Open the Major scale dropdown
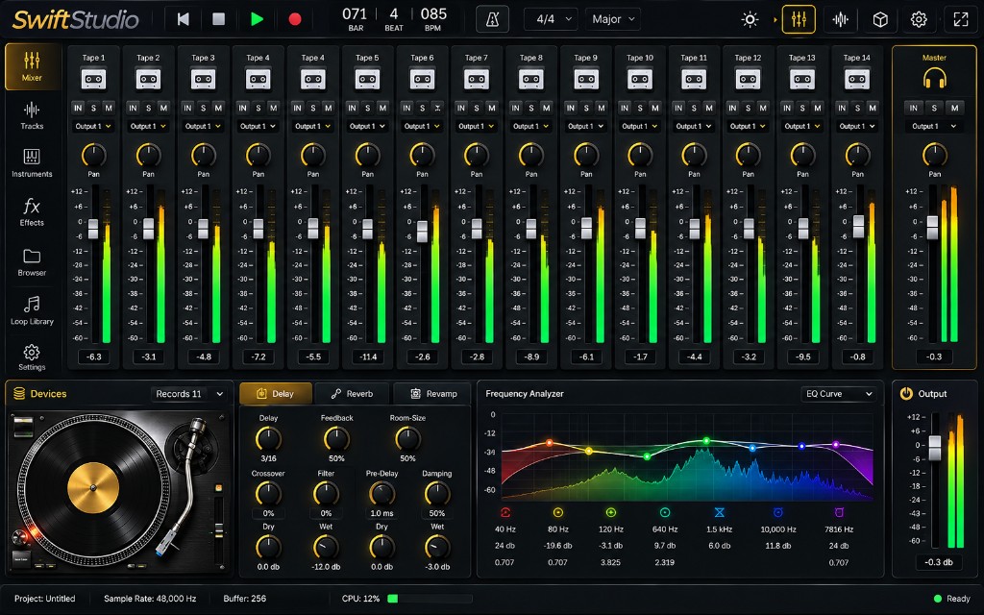The width and height of the screenshot is (984, 615). pos(613,19)
